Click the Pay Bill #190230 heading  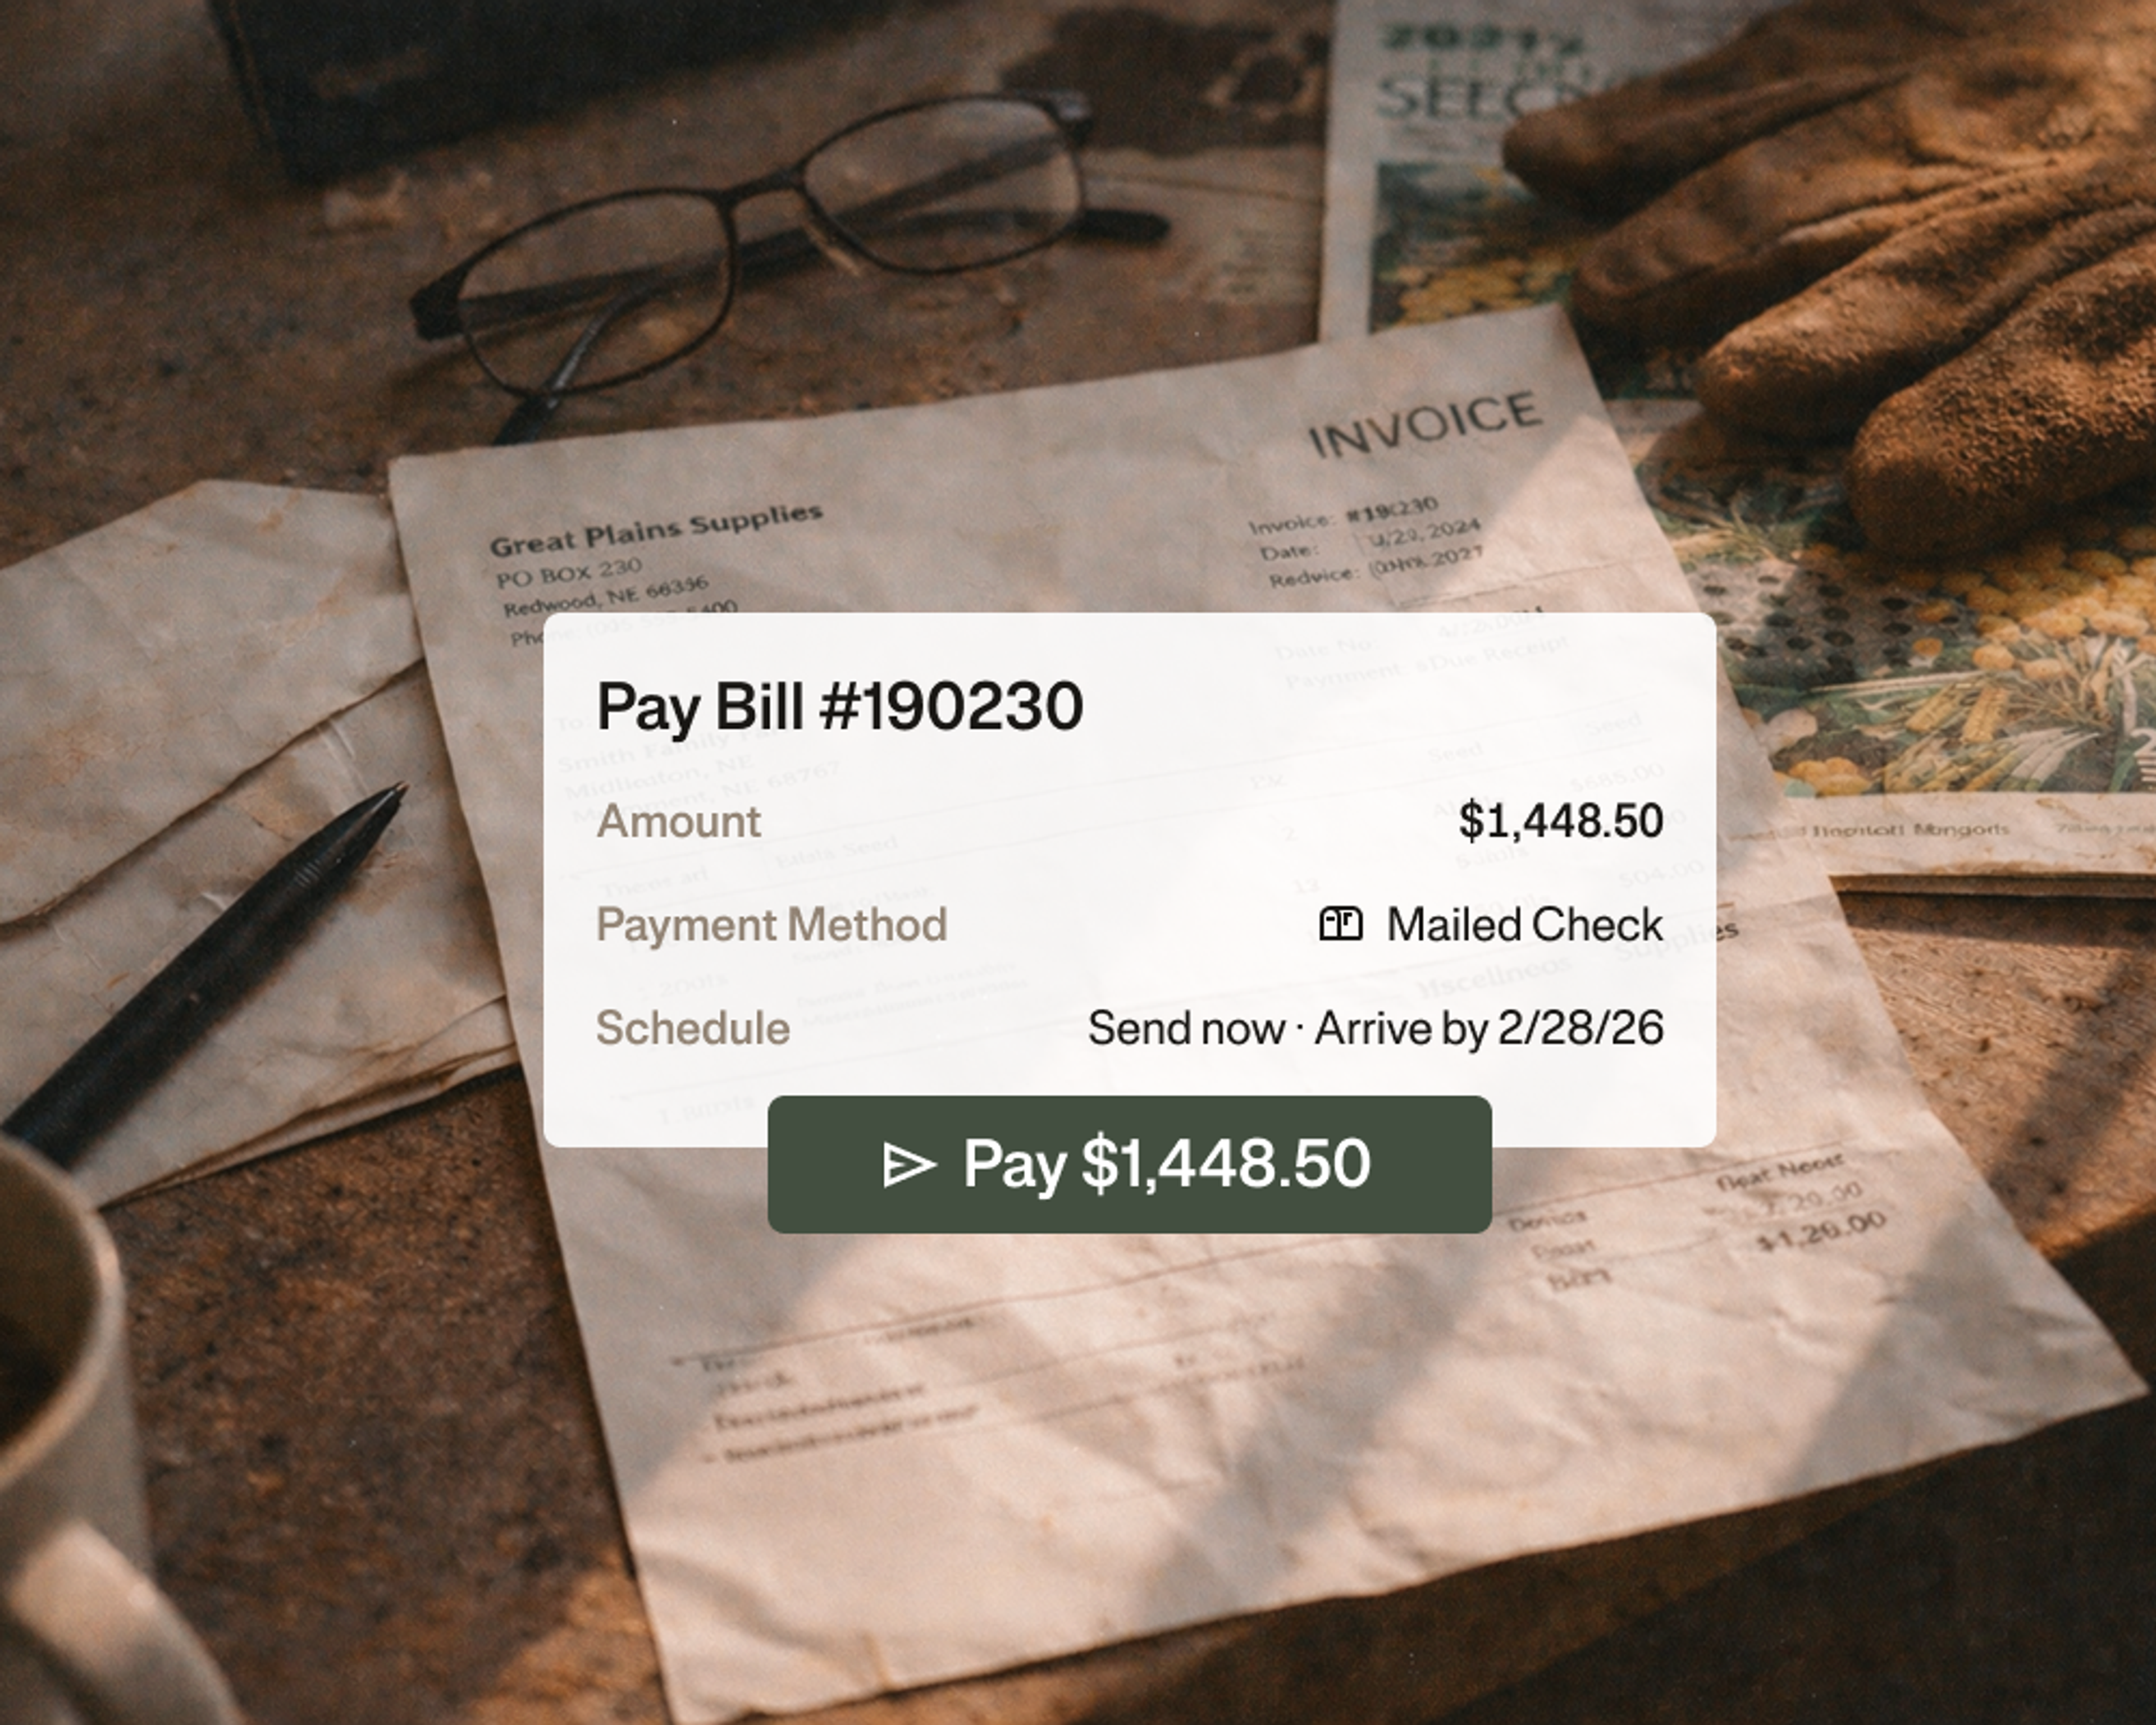pyautogui.click(x=839, y=707)
